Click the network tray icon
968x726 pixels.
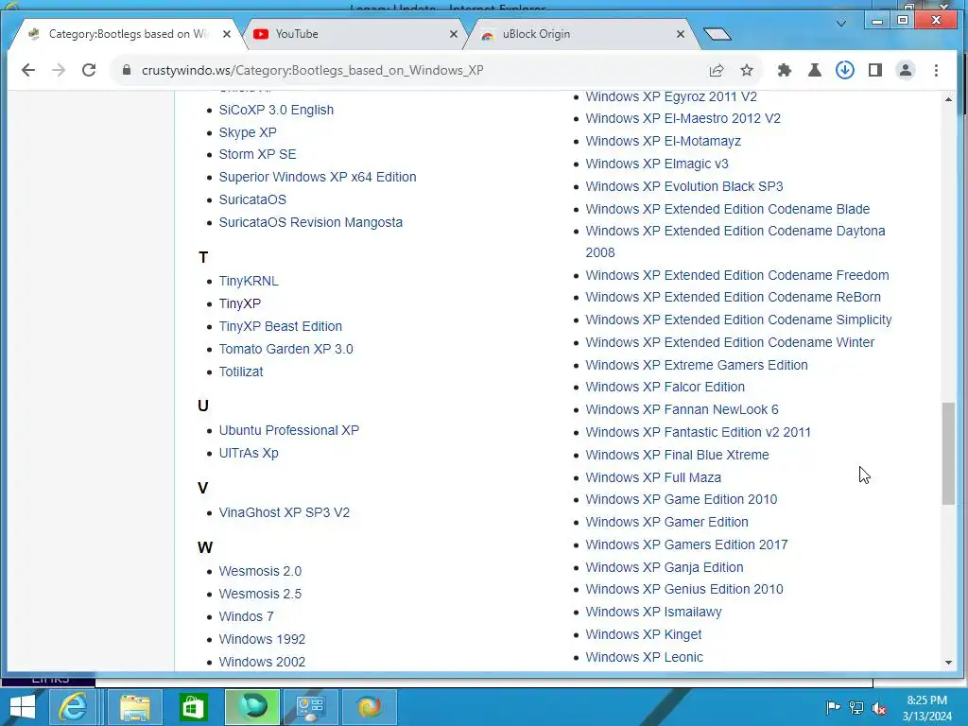coord(856,708)
